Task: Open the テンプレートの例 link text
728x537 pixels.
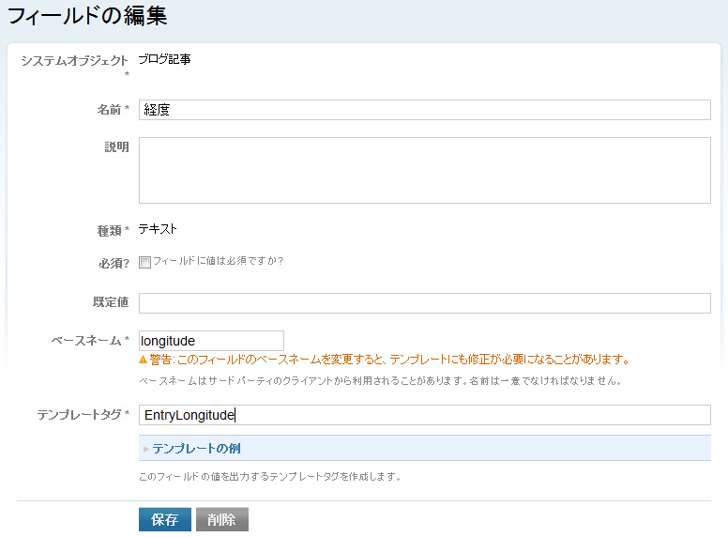Action: tap(196, 448)
